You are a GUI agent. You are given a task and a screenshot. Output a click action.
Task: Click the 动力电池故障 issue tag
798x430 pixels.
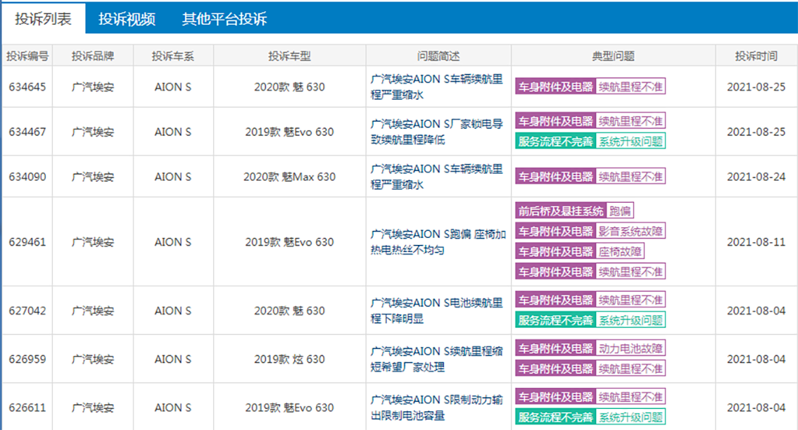(x=631, y=348)
